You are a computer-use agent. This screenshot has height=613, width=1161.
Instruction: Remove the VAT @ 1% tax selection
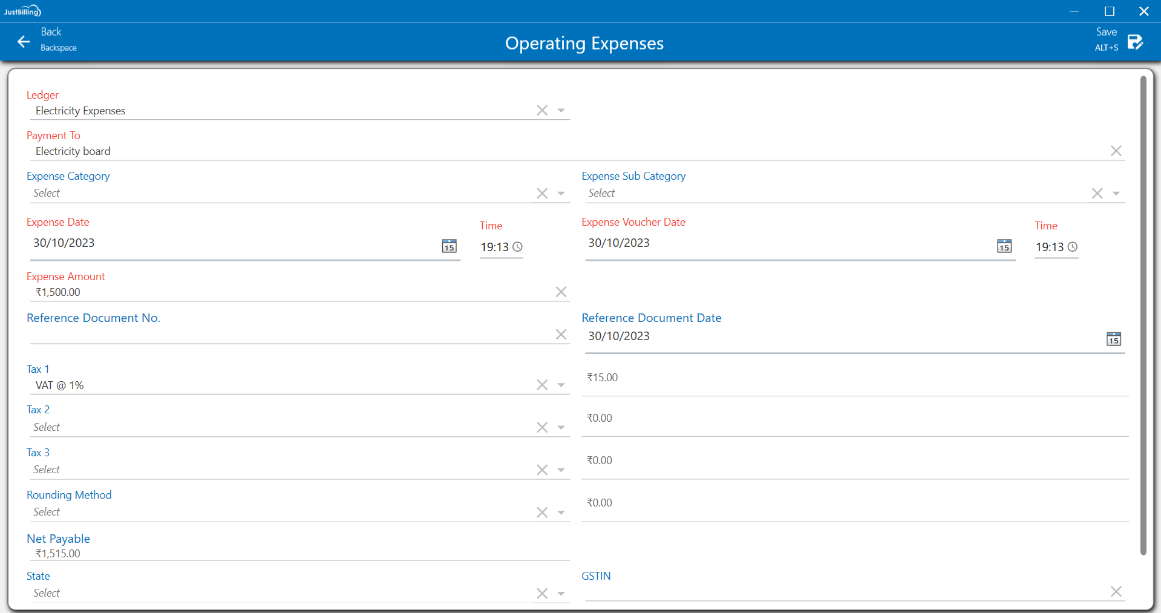542,385
